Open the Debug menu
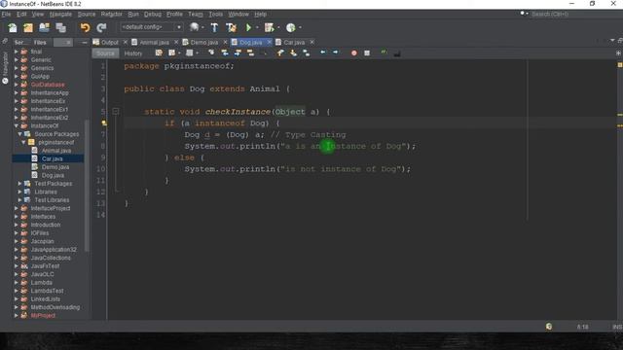623x350 pixels. (153, 14)
